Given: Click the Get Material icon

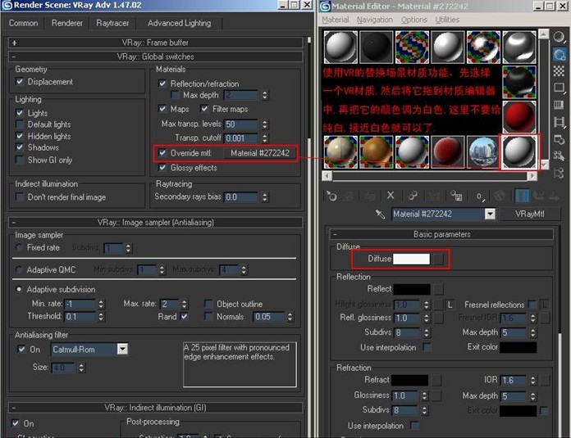Looking at the screenshot, I should [x=331, y=196].
